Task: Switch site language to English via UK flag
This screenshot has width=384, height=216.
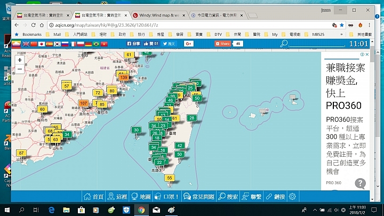Action: (x=26, y=44)
